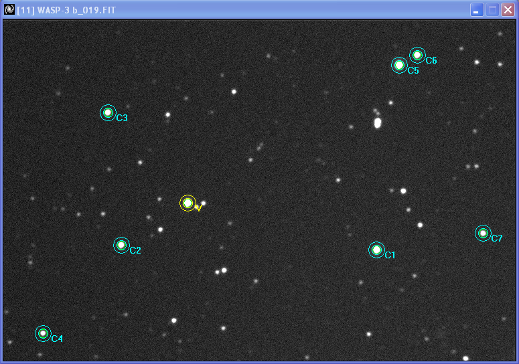
Task: Click the C6 comparison star aperture
Action: tap(417, 55)
